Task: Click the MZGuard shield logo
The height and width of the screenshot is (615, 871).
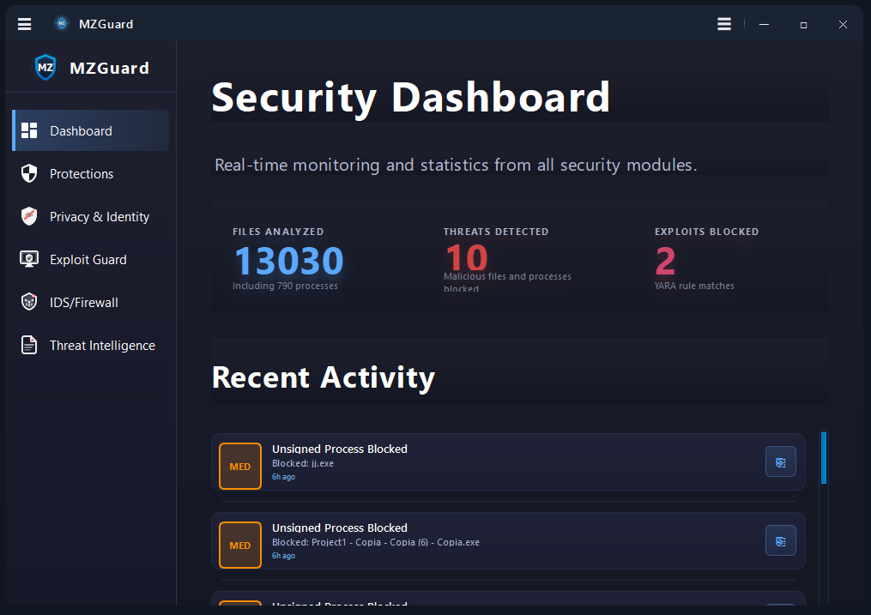Action: pos(44,67)
